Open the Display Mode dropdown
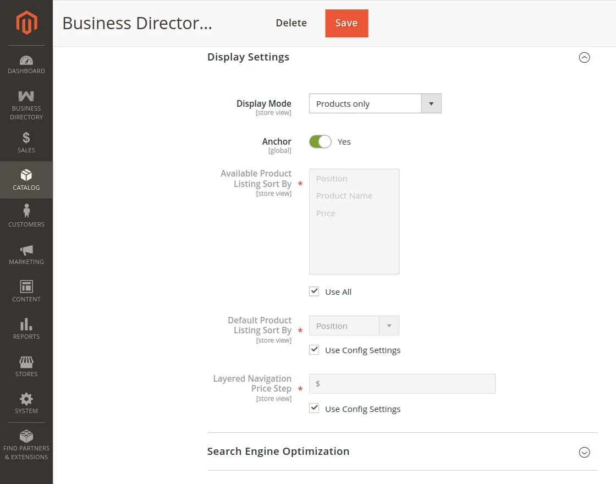The height and width of the screenshot is (484, 616). (x=375, y=103)
